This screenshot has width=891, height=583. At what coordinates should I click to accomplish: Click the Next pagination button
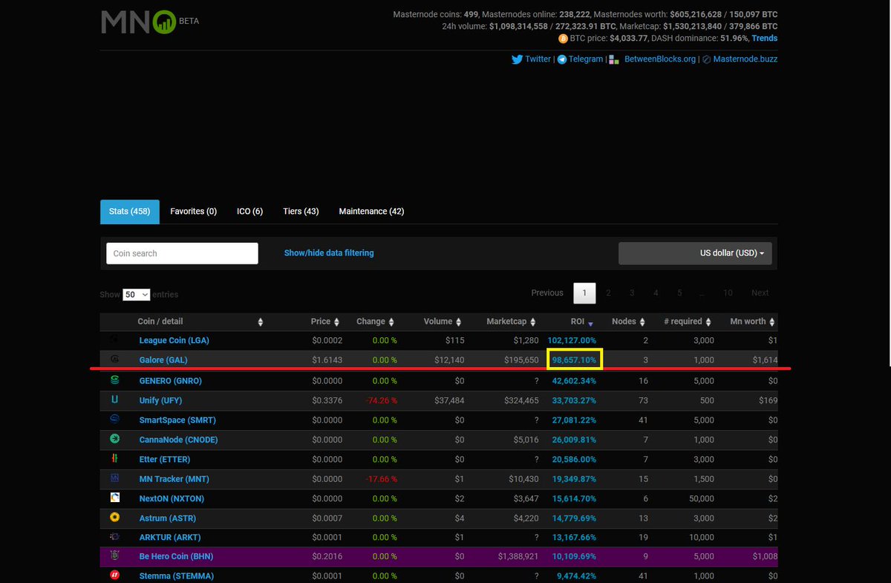tap(760, 293)
